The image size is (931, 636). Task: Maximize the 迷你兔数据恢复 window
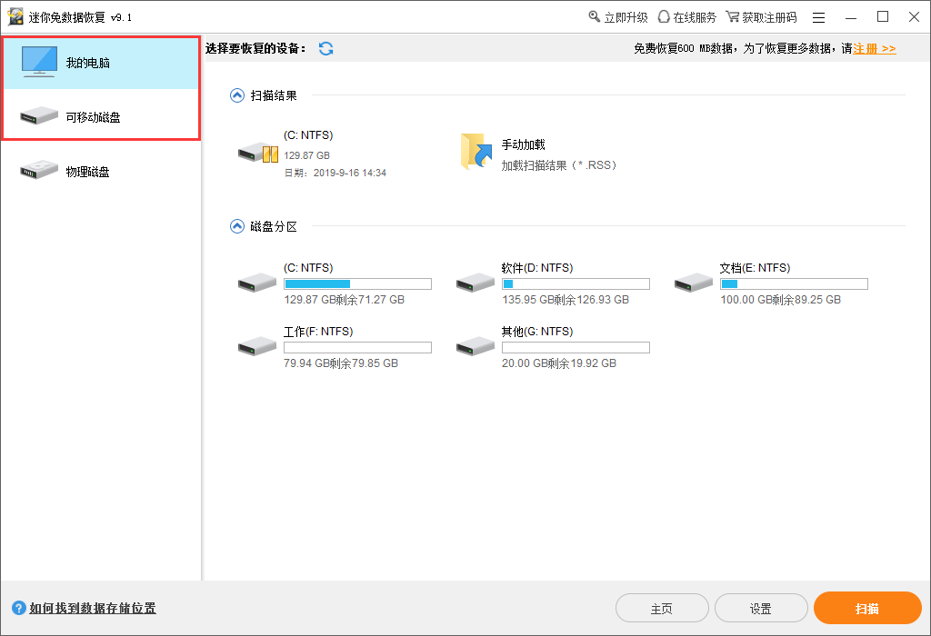[883, 17]
